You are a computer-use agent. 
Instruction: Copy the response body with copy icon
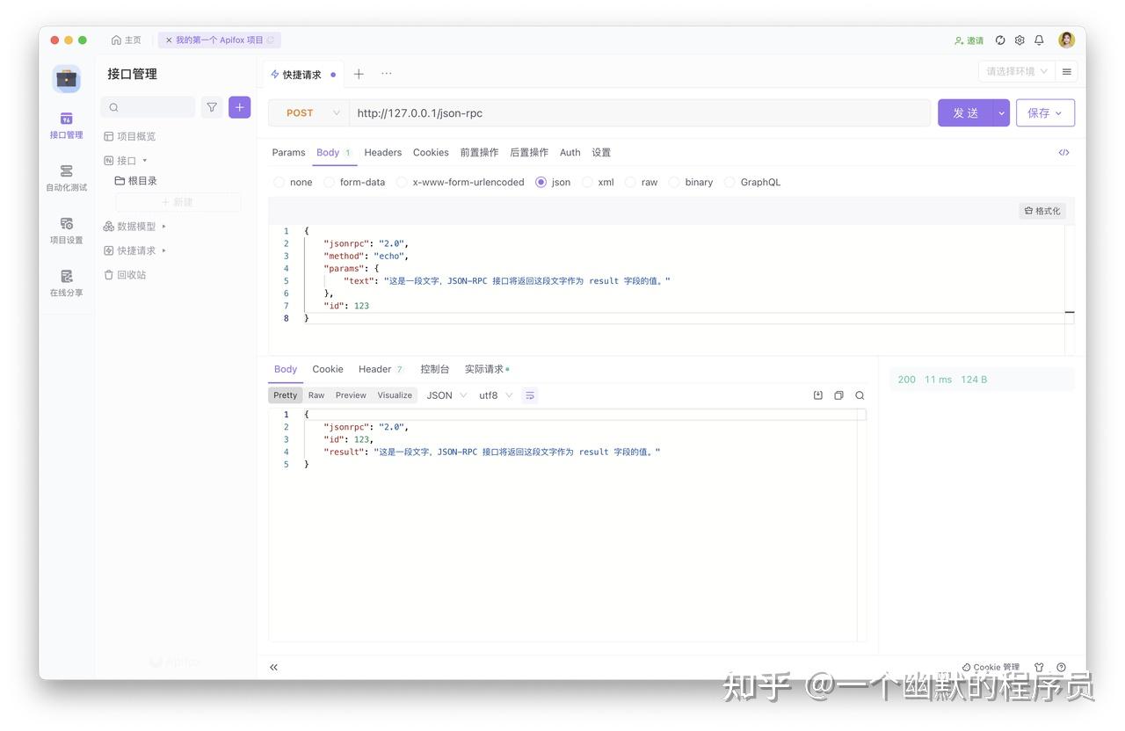(x=838, y=395)
